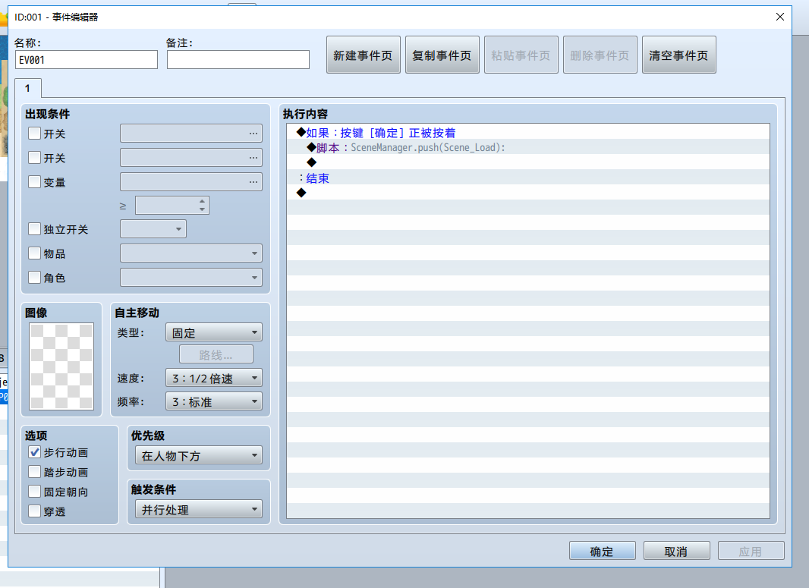Cancel with the 取消 button
This screenshot has height=588, width=809.
(676, 551)
